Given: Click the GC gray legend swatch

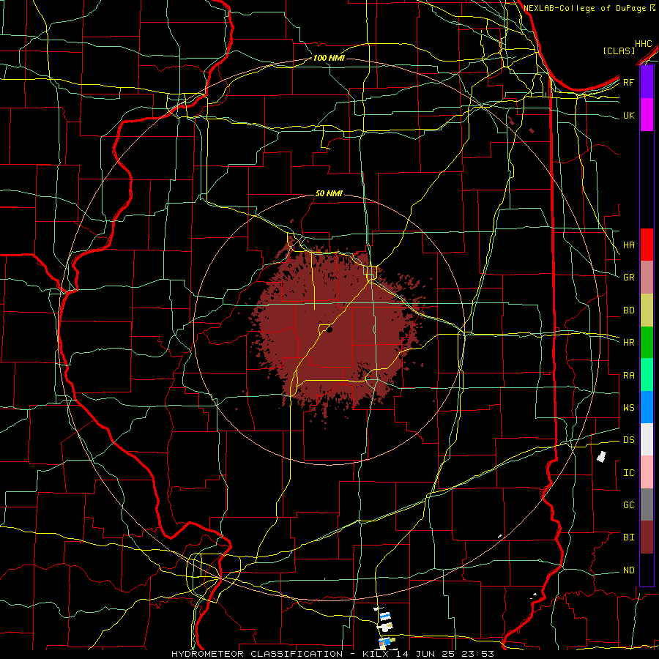Looking at the screenshot, I should click(647, 505).
